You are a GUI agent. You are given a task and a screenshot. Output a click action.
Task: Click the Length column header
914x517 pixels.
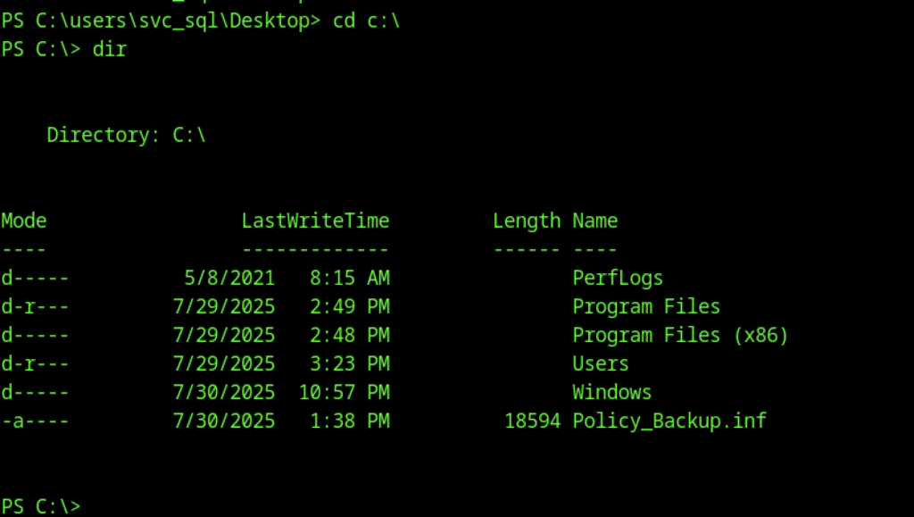click(527, 221)
